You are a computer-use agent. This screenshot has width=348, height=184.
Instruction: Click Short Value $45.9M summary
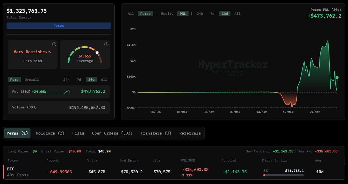pyautogui.click(x=61, y=151)
